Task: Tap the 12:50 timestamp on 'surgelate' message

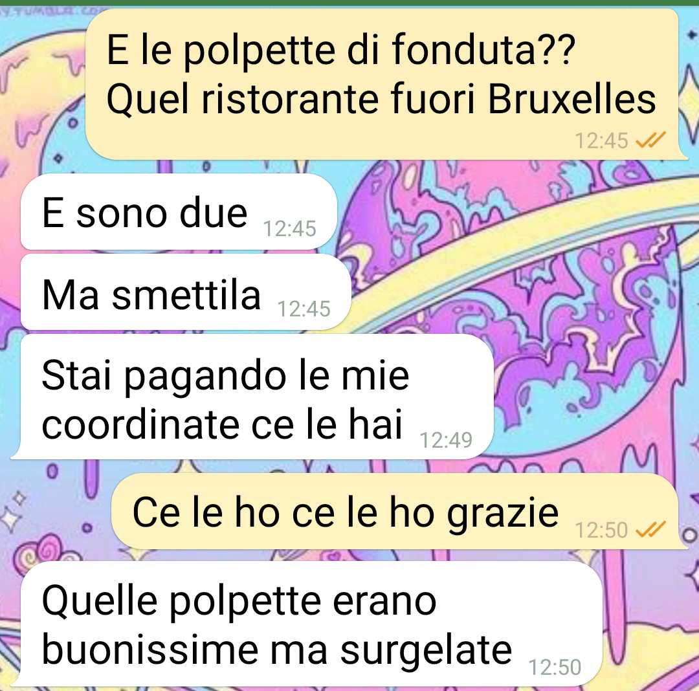Action: [x=555, y=668]
